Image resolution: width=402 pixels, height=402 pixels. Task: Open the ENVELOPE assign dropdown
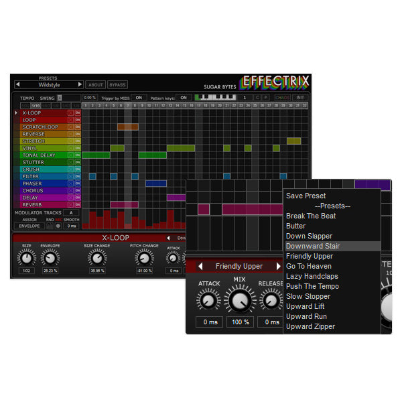pos(29,226)
